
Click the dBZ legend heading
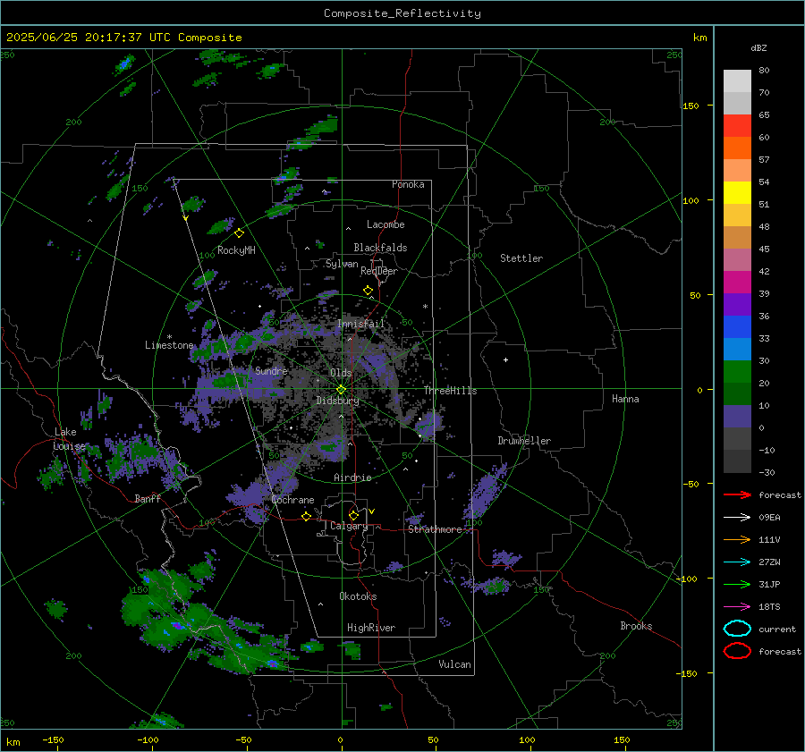click(x=758, y=47)
